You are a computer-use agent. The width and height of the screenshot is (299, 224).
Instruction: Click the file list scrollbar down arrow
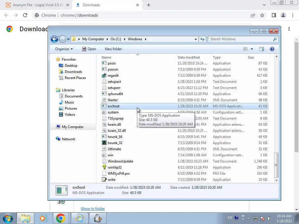pos(276,180)
